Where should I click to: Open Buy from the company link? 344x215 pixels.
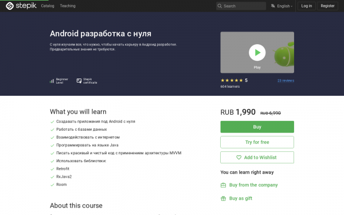tap(253, 185)
